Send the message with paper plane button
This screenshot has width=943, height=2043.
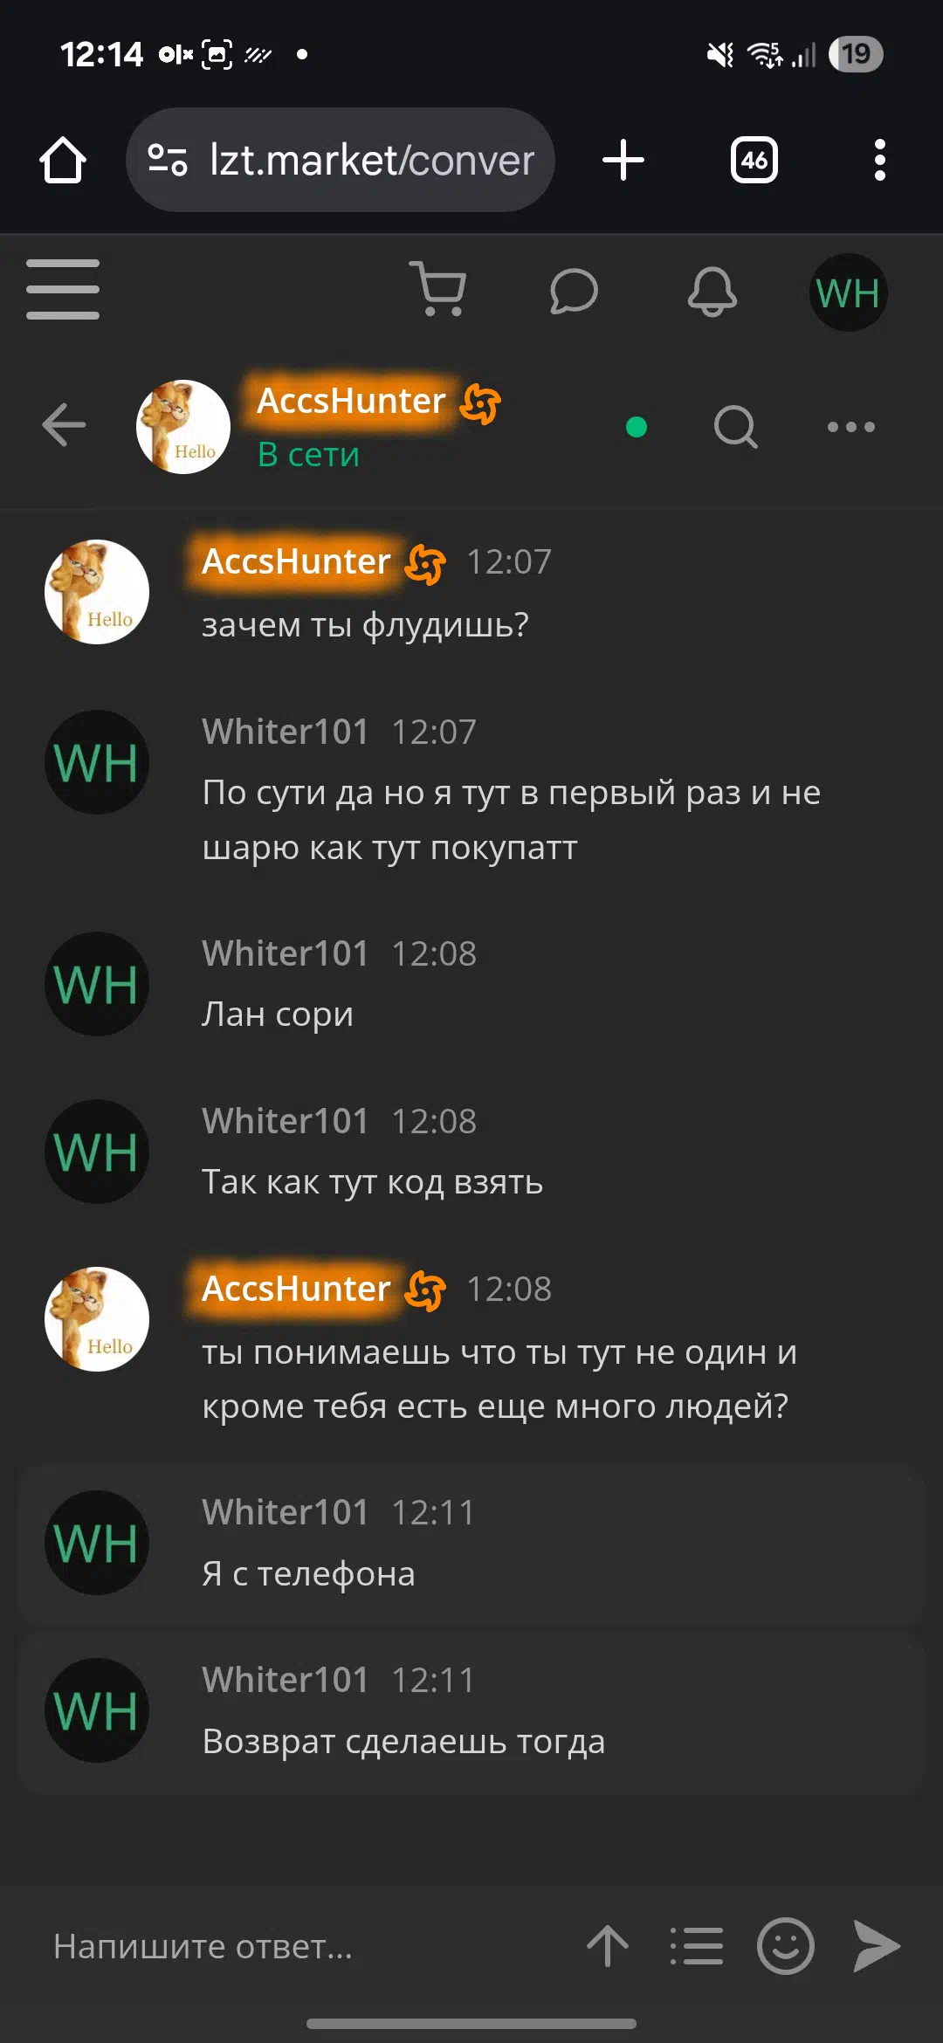(876, 1946)
